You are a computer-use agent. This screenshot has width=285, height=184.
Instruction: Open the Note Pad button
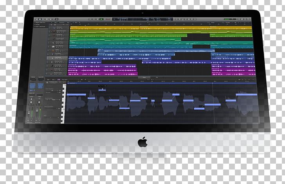coord(242,19)
